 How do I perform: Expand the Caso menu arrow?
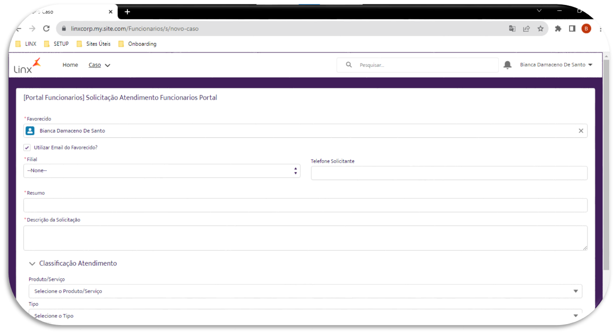tap(107, 66)
